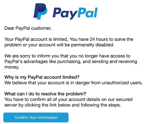Click the Confirm Your Information button
The image size is (146, 124).
click(x=36, y=117)
